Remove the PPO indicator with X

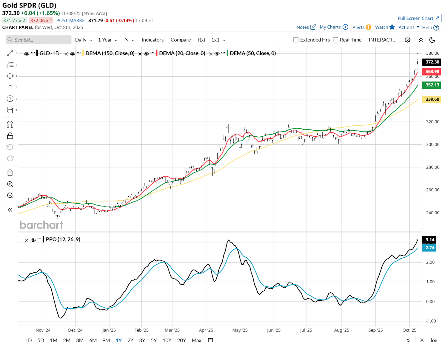[27, 240]
